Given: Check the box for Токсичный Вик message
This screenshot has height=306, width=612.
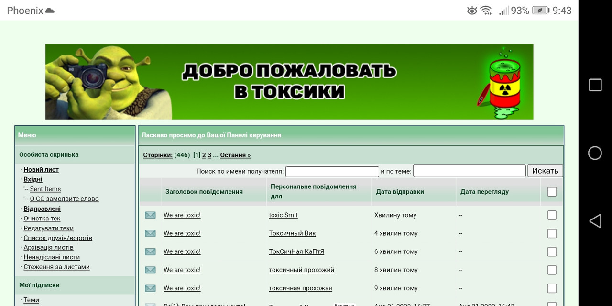Looking at the screenshot, I should click(x=552, y=233).
